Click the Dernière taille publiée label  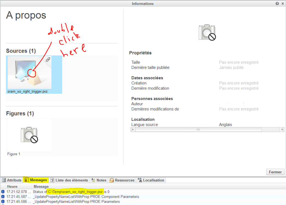[x=150, y=68]
